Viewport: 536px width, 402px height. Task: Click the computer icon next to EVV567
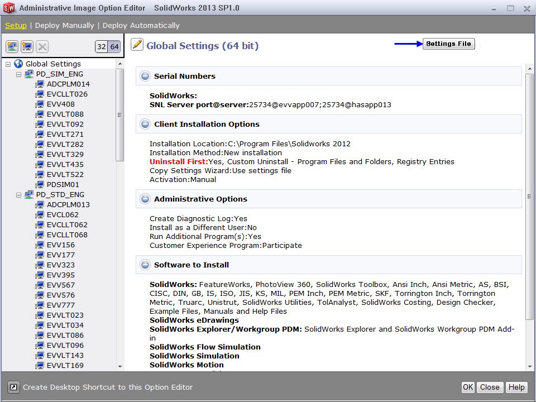pyautogui.click(x=40, y=285)
